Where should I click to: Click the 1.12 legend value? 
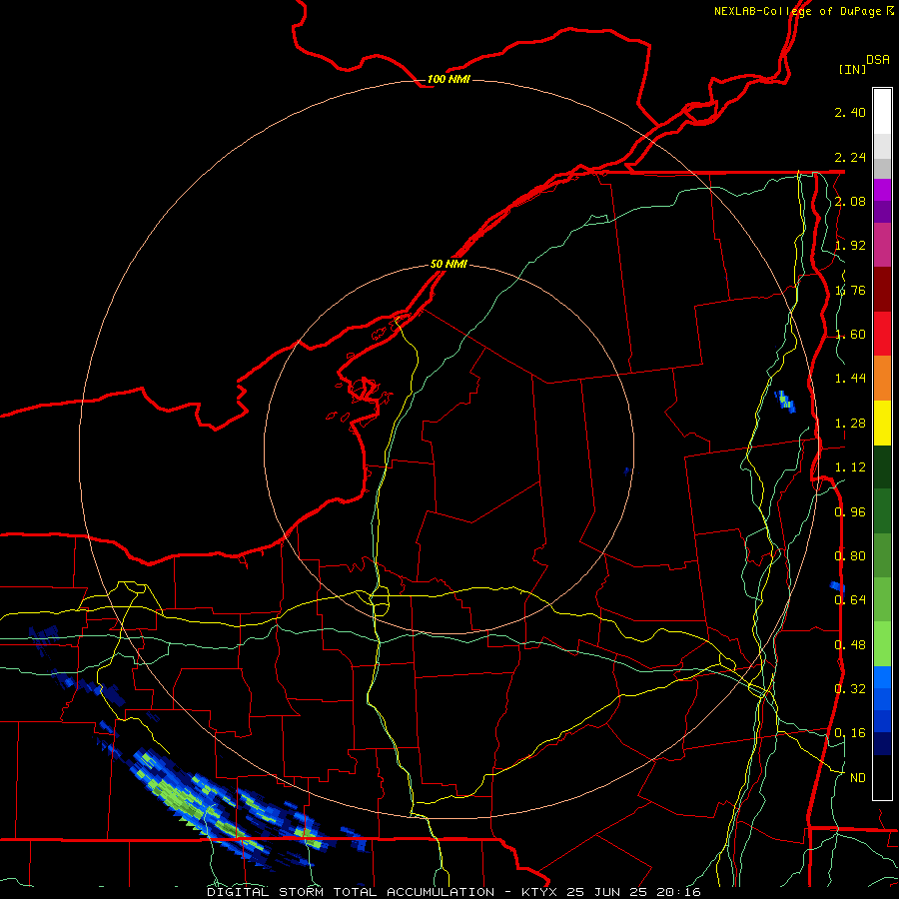pyautogui.click(x=850, y=467)
